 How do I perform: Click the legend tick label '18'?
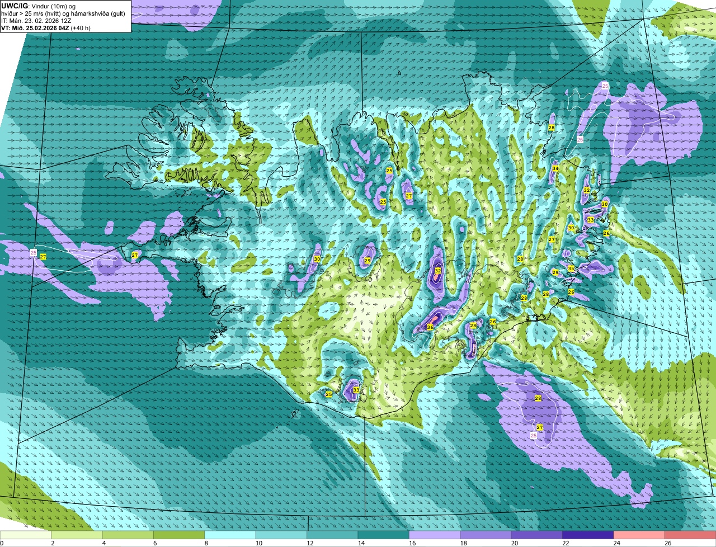click(463, 543)
